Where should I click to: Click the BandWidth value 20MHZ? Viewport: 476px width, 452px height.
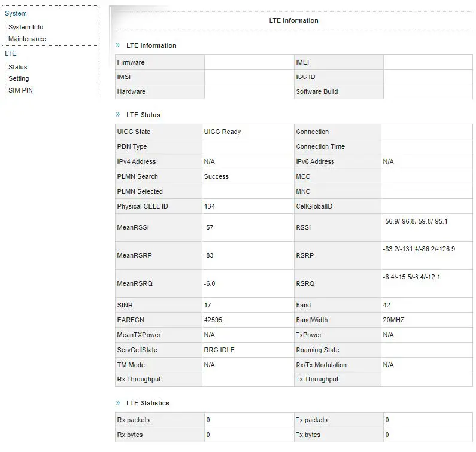click(393, 320)
